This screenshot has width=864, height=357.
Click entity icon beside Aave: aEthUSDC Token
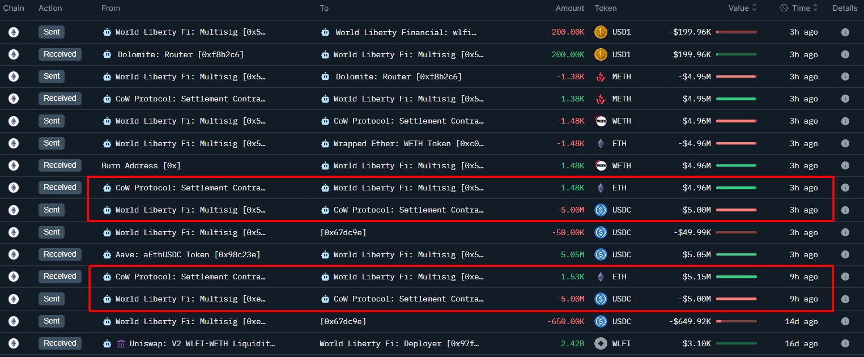[x=107, y=254]
